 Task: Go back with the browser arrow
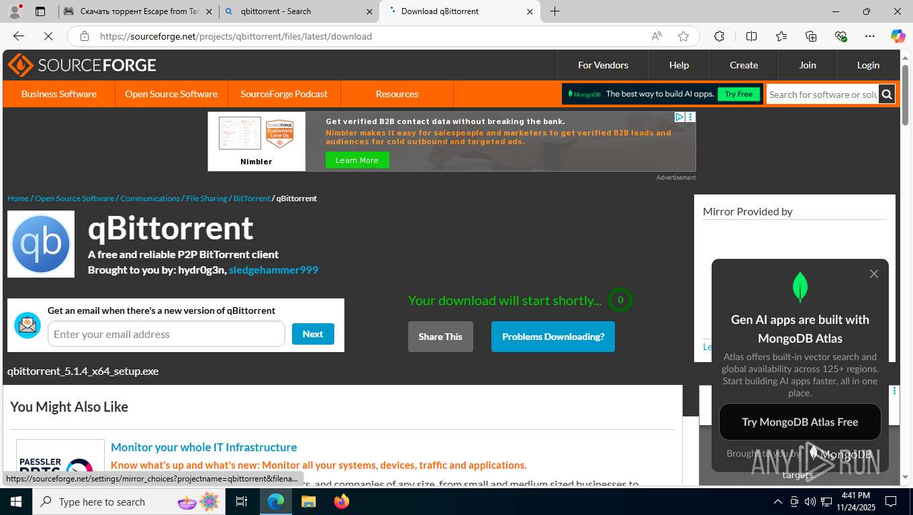19,36
